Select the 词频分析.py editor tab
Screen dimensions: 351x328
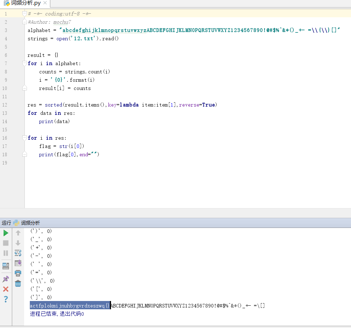[x=24, y=3]
